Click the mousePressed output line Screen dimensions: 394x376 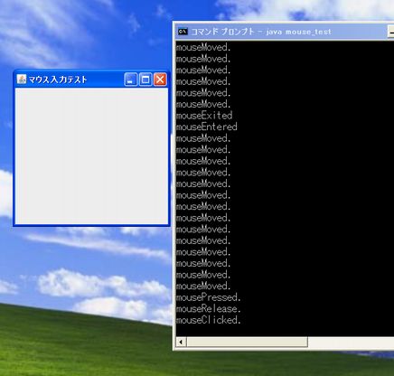[209, 297]
